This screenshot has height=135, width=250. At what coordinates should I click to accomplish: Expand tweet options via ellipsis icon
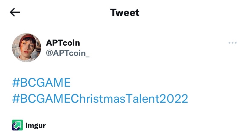click(232, 43)
